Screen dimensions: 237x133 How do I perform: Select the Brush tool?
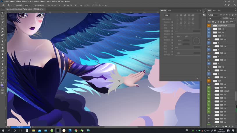point(2,38)
